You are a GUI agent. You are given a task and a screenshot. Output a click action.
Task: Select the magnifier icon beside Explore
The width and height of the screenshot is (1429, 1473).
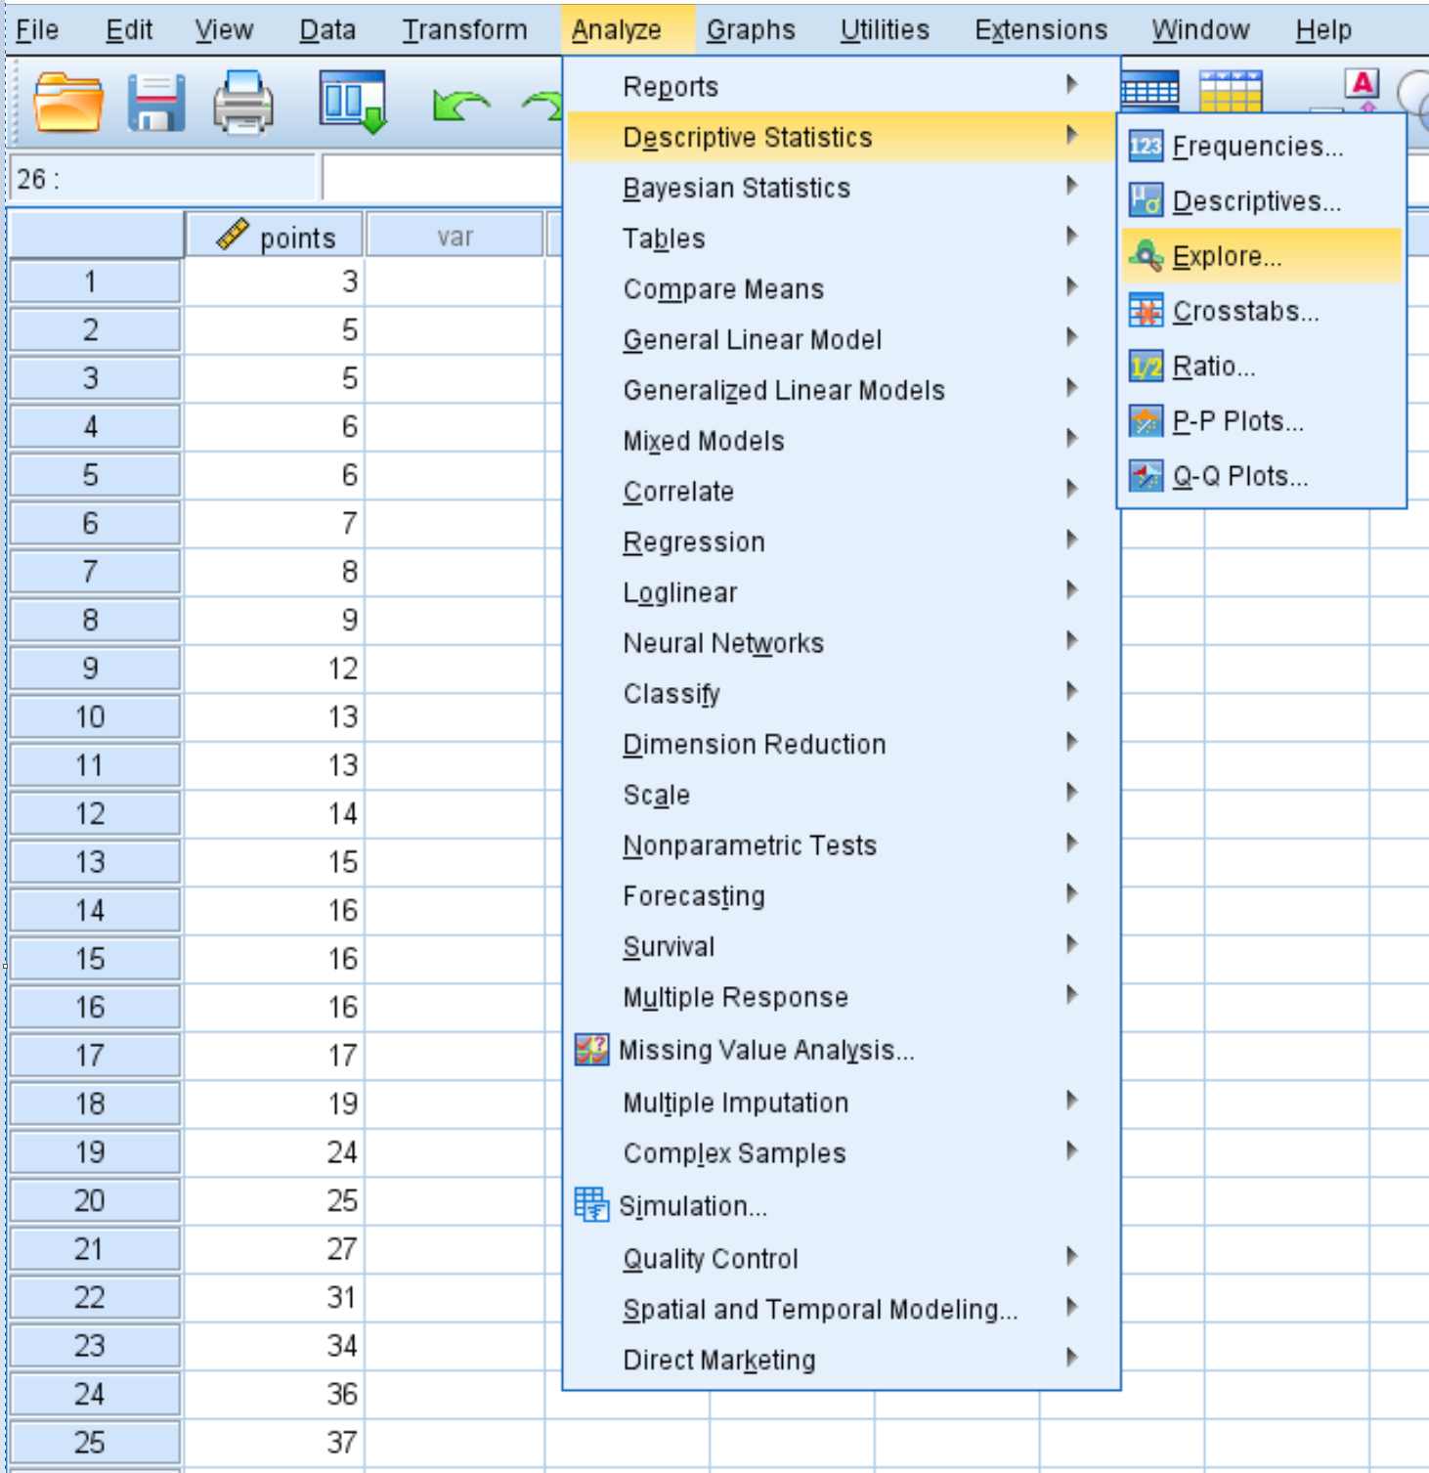point(1146,256)
